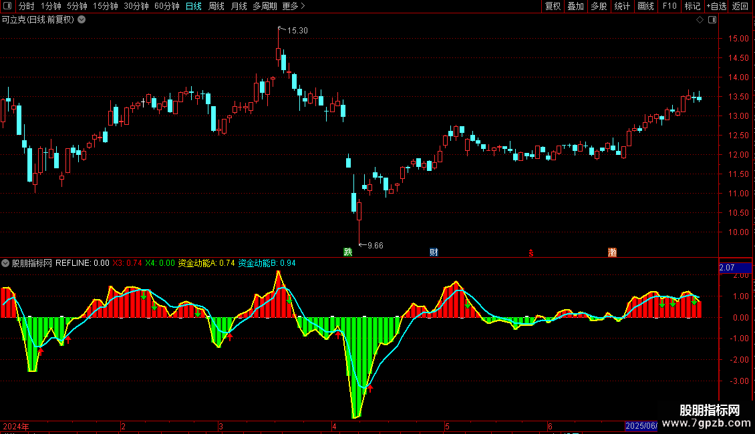Click the 9.66 low price label
The height and width of the screenshot is (434, 755).
point(375,246)
